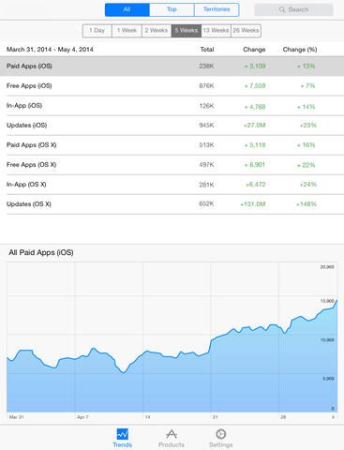The image size is (344, 450).
Task: Switch to the Territories segment
Action: pyautogui.click(x=217, y=9)
